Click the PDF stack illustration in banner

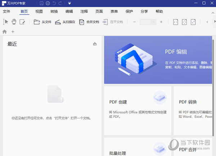[136, 59]
